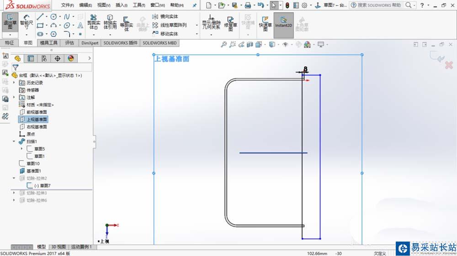Open the 插入(I) menu

coord(121,5)
